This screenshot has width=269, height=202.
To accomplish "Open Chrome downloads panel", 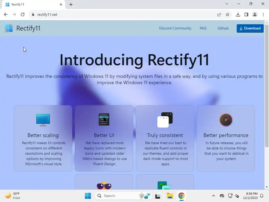I will coord(238,15).
